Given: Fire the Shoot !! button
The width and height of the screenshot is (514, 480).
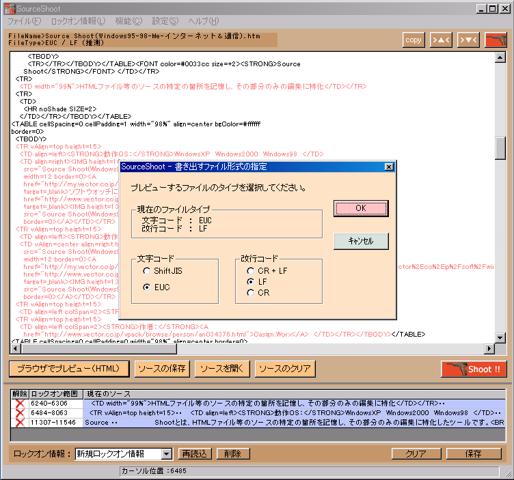Looking at the screenshot, I should click(x=474, y=369).
